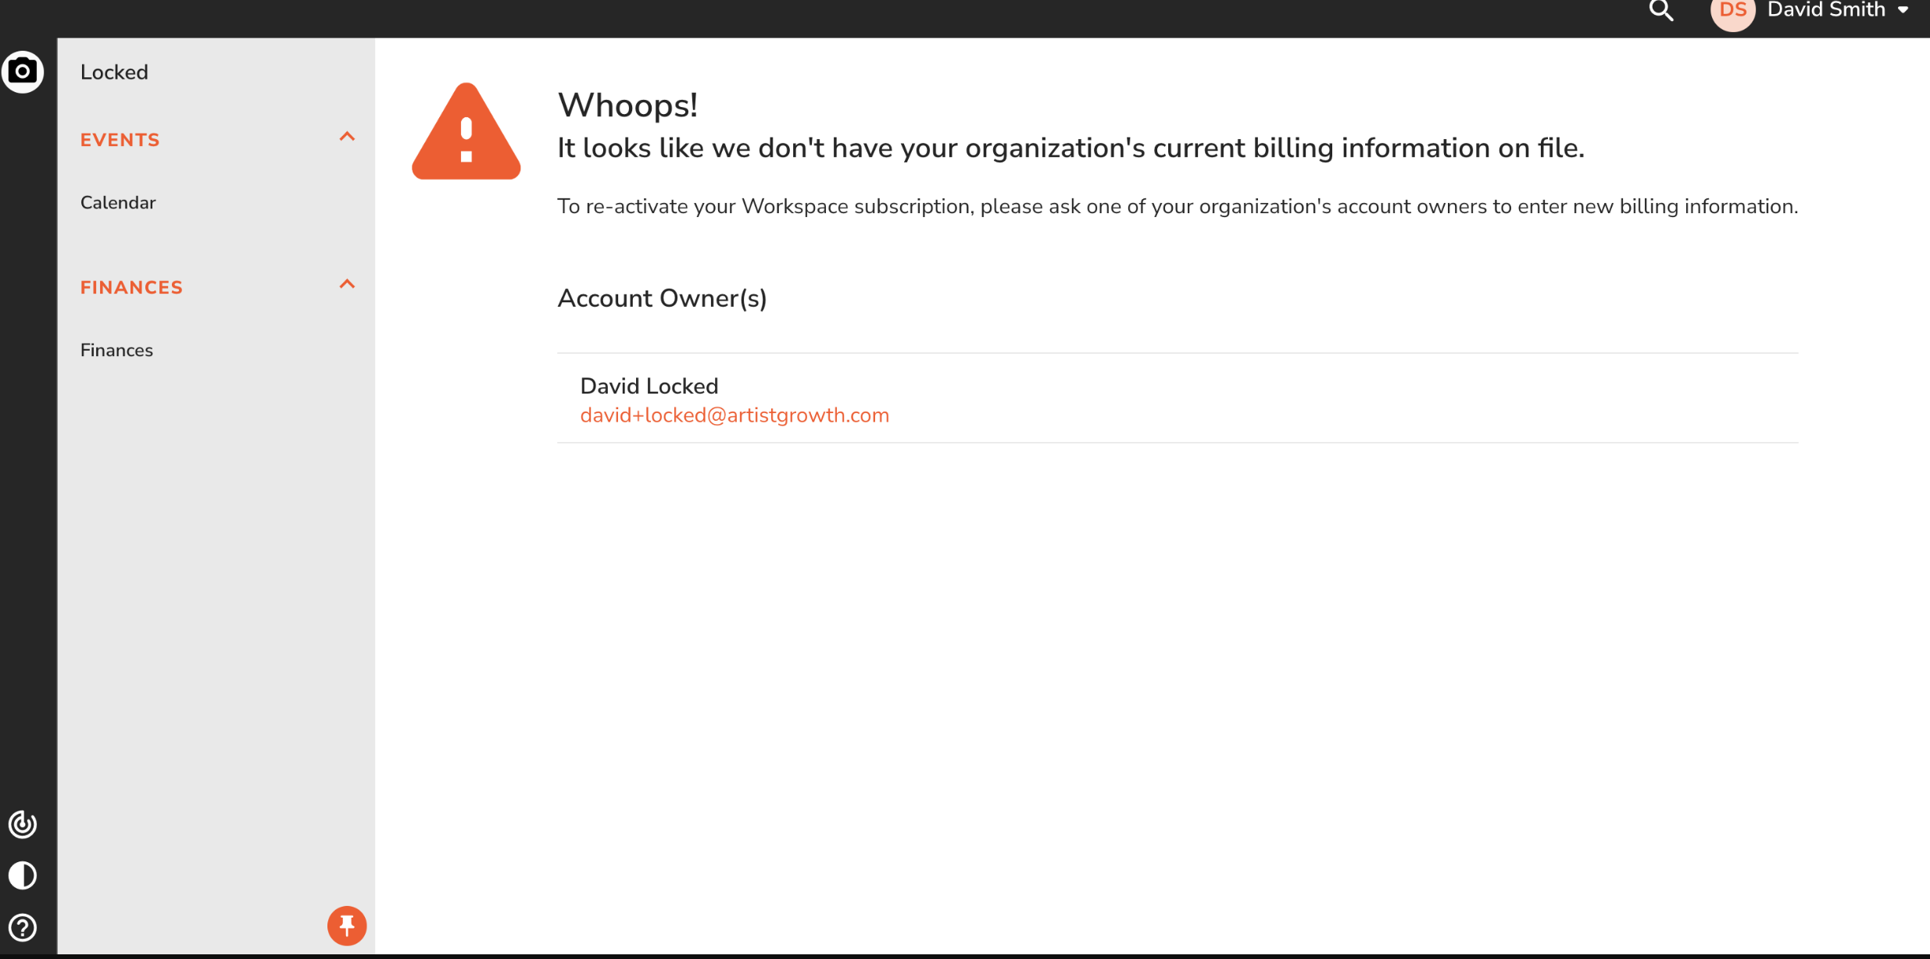The width and height of the screenshot is (1930, 959).
Task: Click the Account Owner(s) heading
Action: (x=662, y=298)
